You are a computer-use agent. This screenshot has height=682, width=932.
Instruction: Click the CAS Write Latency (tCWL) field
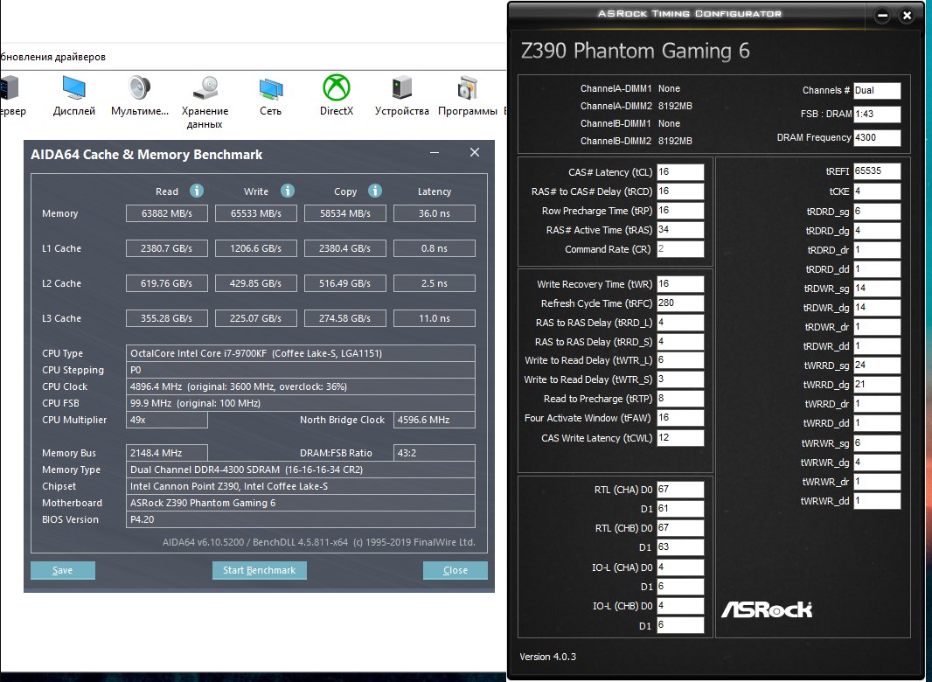tap(680, 438)
